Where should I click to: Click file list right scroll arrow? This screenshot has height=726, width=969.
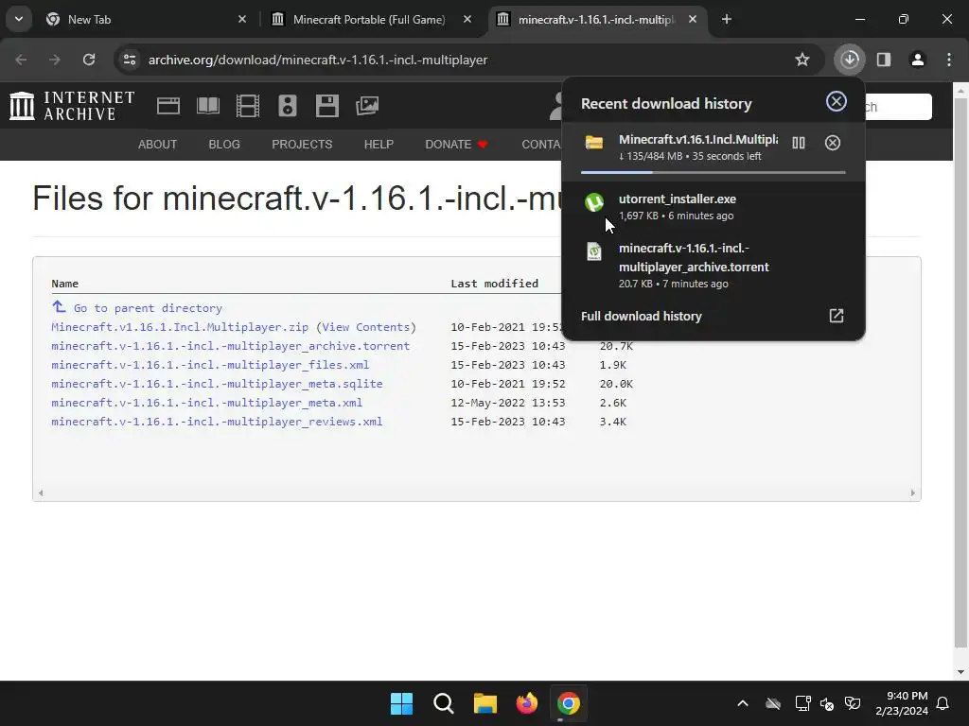[913, 493]
